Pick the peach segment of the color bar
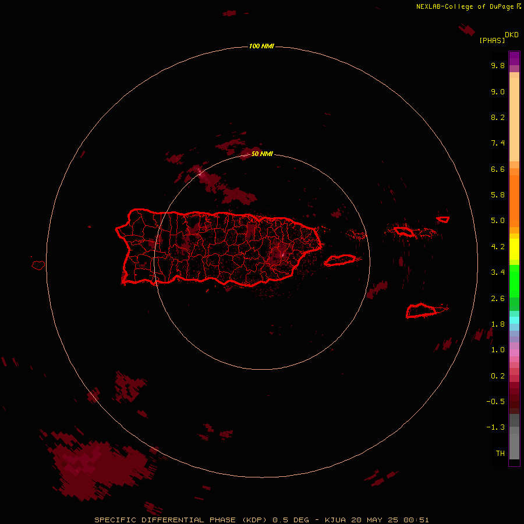 [x=514, y=119]
